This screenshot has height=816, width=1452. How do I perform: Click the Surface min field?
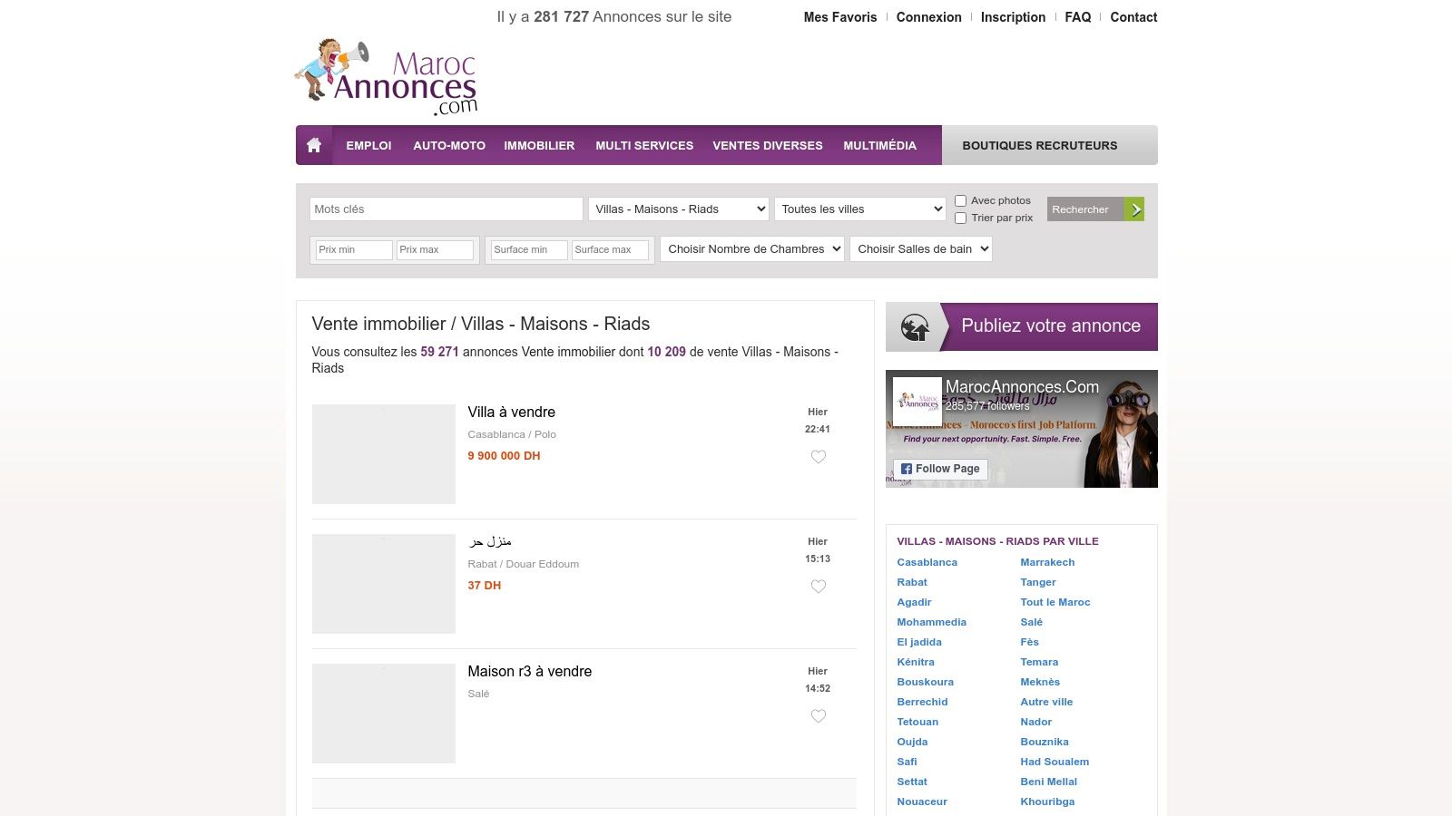(529, 249)
